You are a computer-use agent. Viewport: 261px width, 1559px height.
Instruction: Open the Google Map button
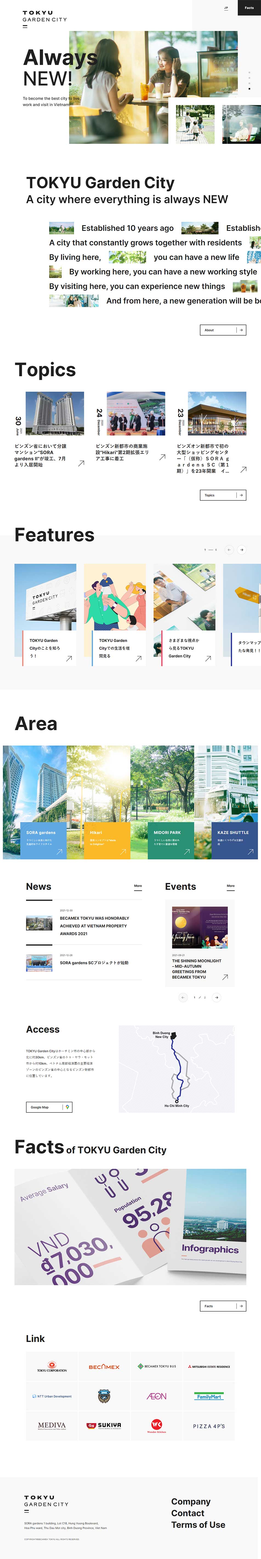coord(49,1107)
